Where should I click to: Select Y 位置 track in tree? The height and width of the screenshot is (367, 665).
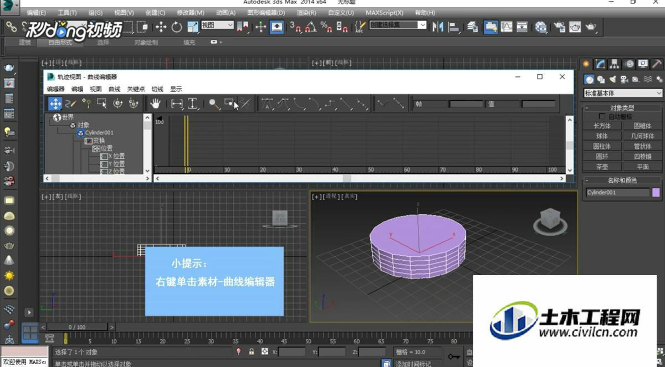pos(116,164)
